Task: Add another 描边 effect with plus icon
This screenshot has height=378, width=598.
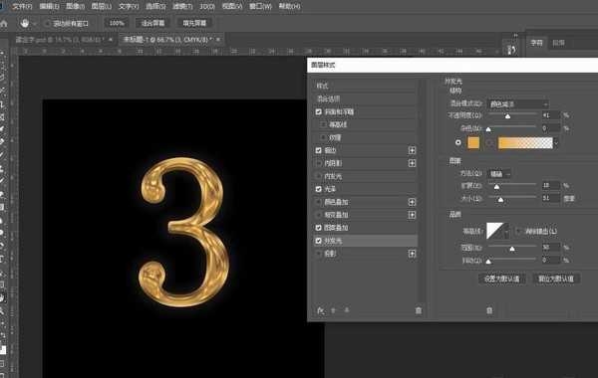Action: tap(412, 150)
